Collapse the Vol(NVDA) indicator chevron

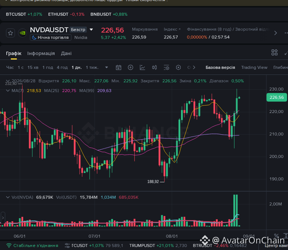pyautogui.click(x=8, y=197)
